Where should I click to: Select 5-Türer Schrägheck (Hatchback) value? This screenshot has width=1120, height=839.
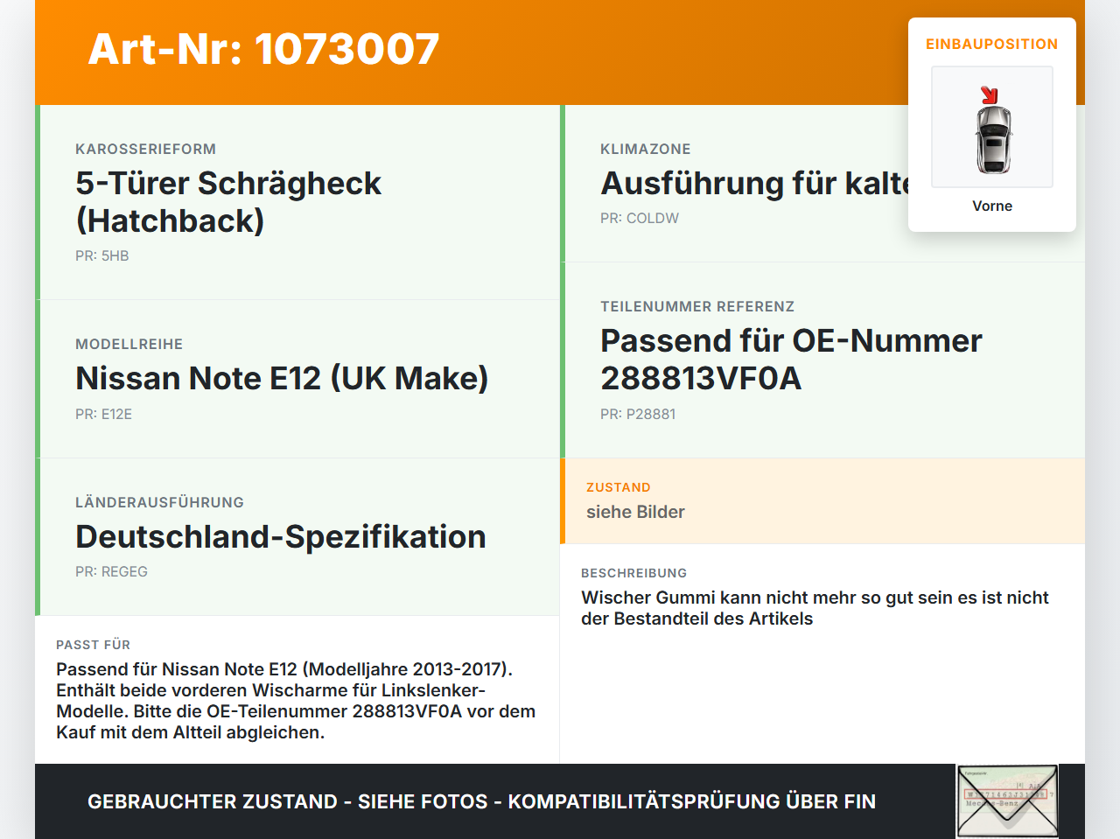[228, 202]
